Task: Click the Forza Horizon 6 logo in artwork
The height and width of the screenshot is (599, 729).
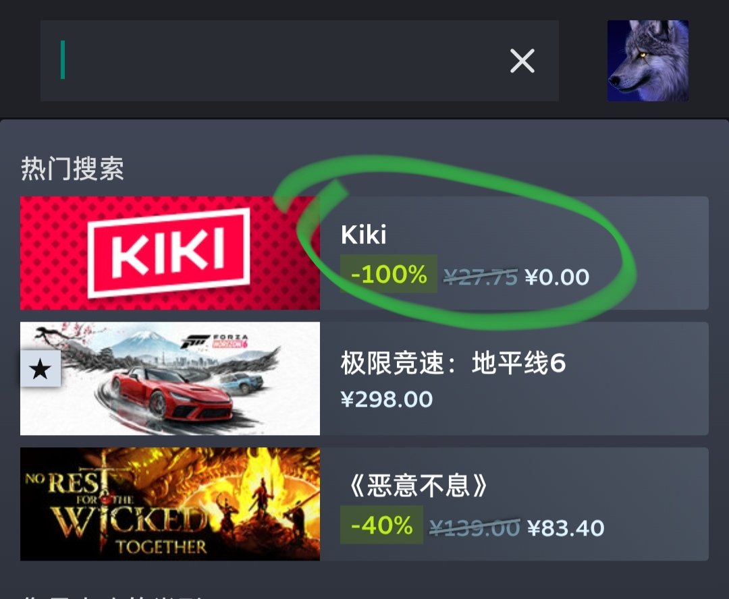Action: (x=215, y=341)
